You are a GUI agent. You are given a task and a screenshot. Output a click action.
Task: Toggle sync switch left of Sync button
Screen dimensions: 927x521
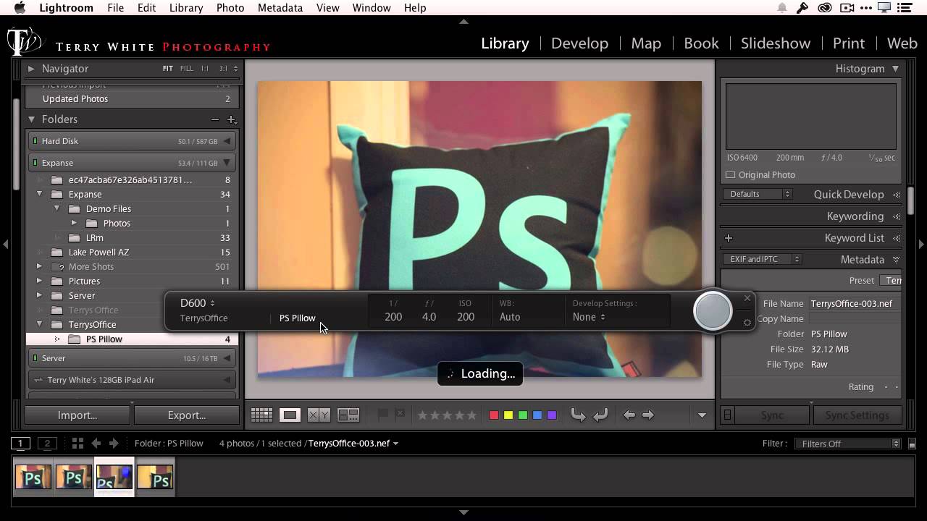pyautogui.click(x=728, y=415)
